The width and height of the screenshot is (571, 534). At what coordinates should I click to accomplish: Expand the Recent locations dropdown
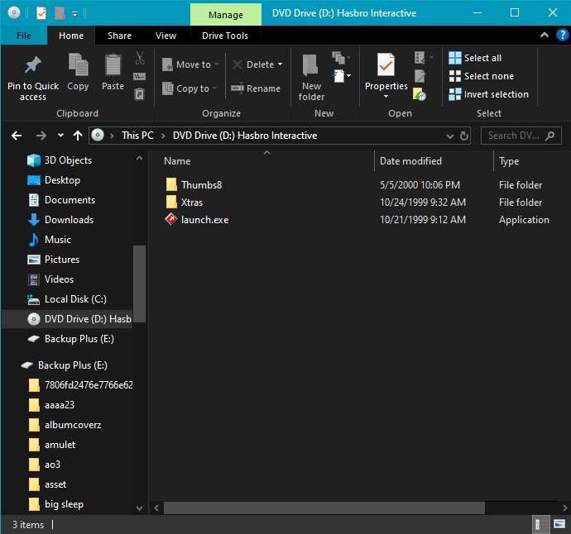(x=60, y=136)
